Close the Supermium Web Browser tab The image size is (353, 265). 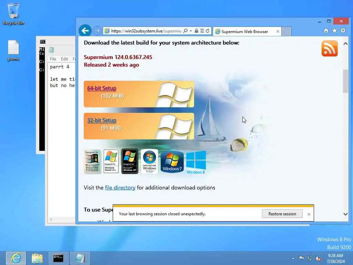(x=278, y=31)
